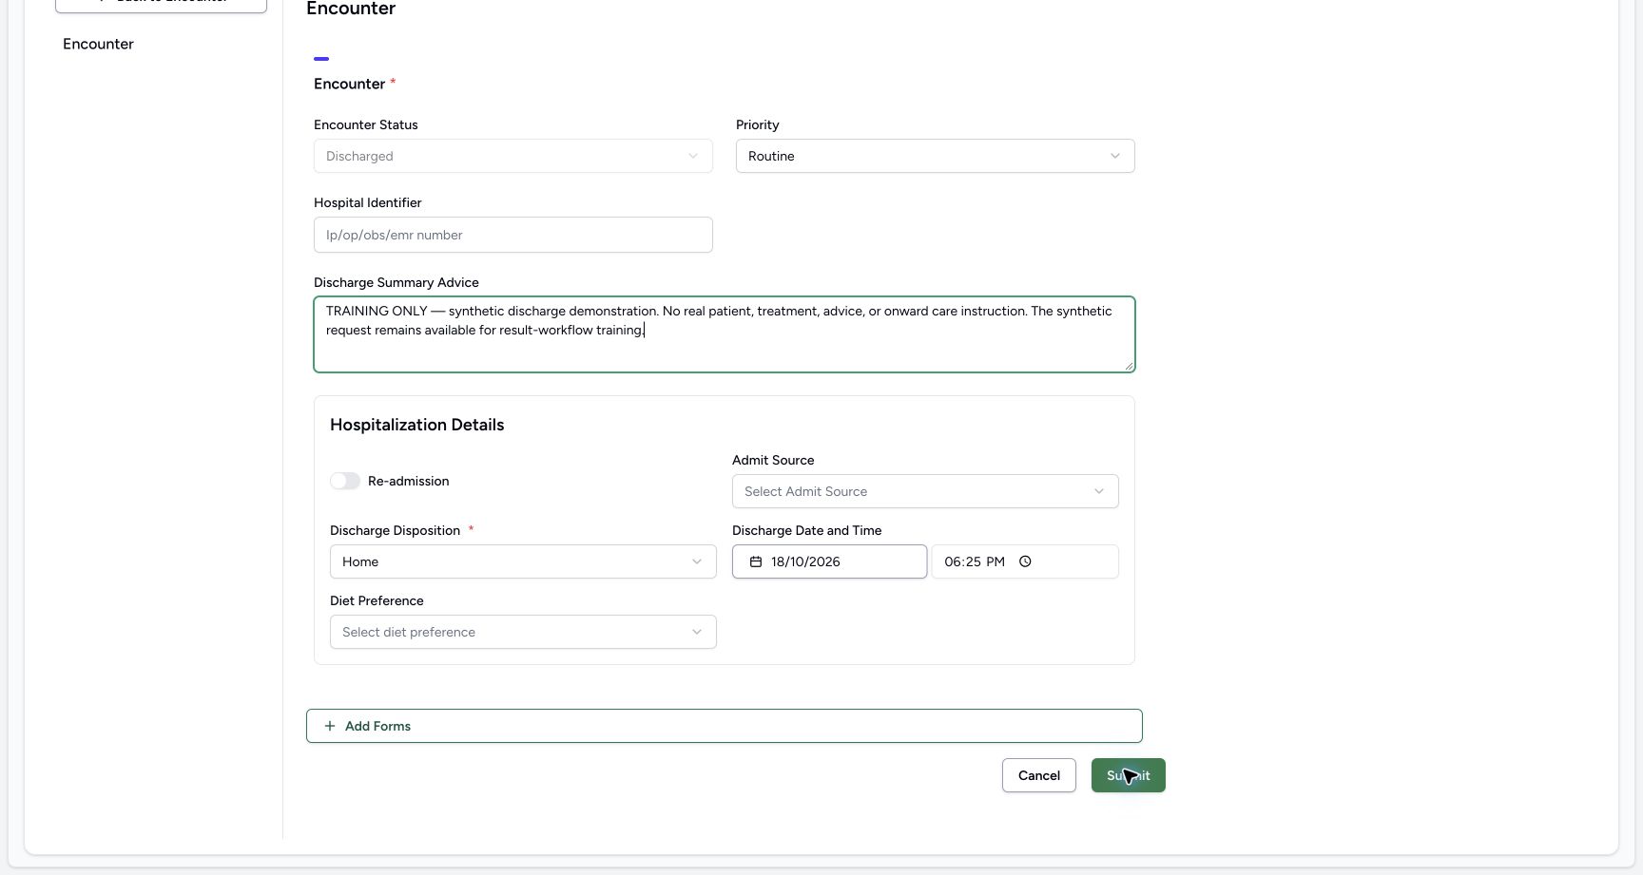Open the Priority dropdown showing Routine
The height and width of the screenshot is (875, 1643).
point(936,156)
